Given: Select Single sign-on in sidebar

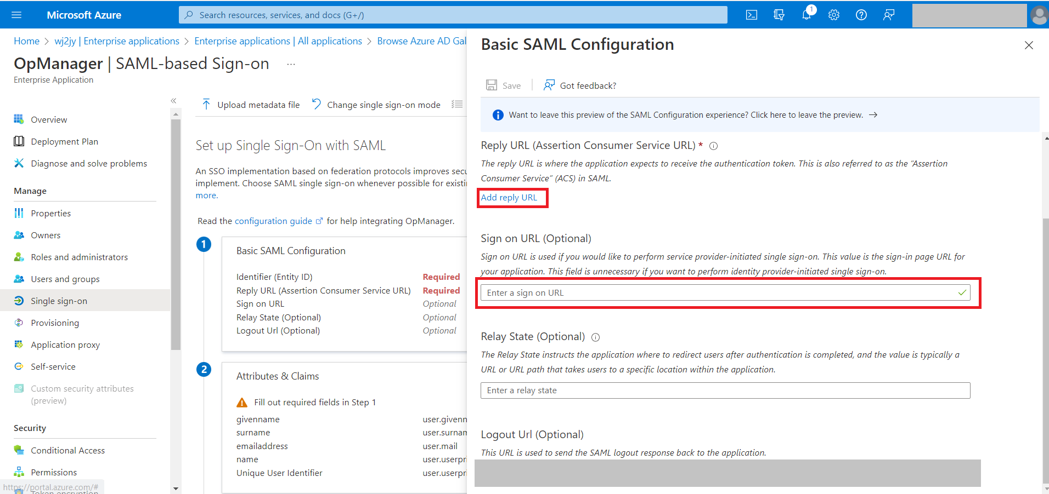Looking at the screenshot, I should (x=59, y=301).
